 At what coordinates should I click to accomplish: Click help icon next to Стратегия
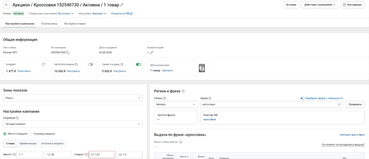click(x=17, y=118)
